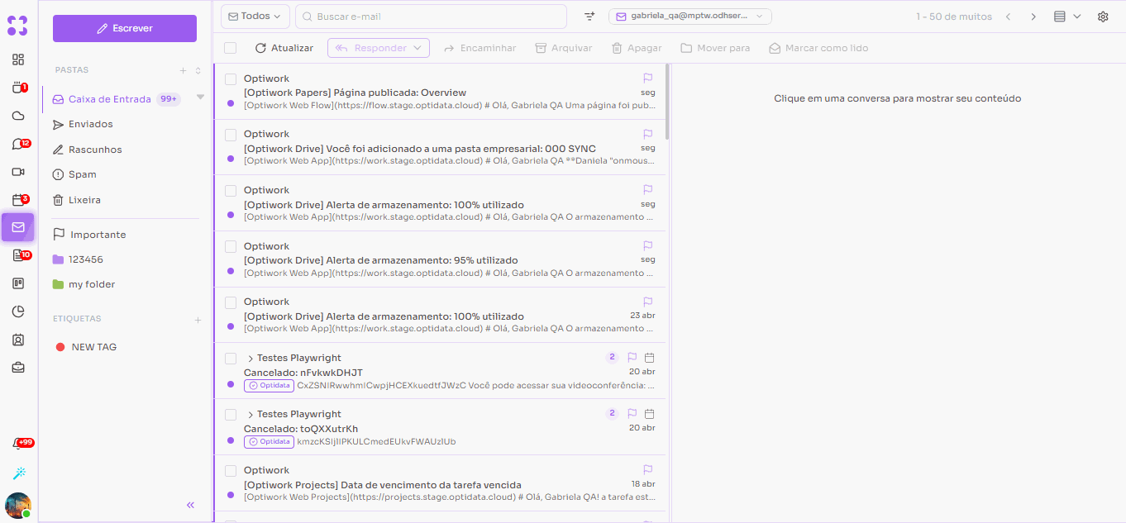
Task: Open the Responder dropdown arrow
Action: (x=417, y=48)
